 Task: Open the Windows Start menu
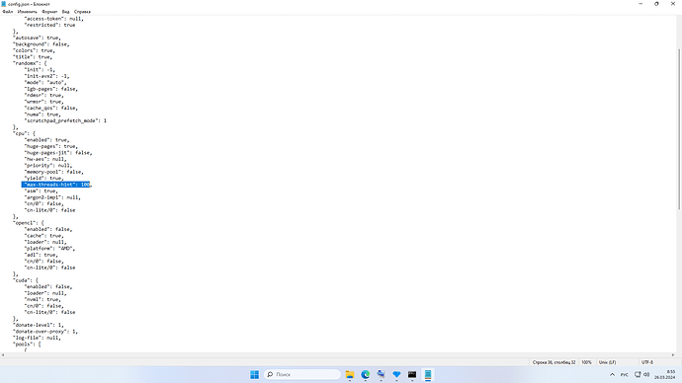pos(254,374)
